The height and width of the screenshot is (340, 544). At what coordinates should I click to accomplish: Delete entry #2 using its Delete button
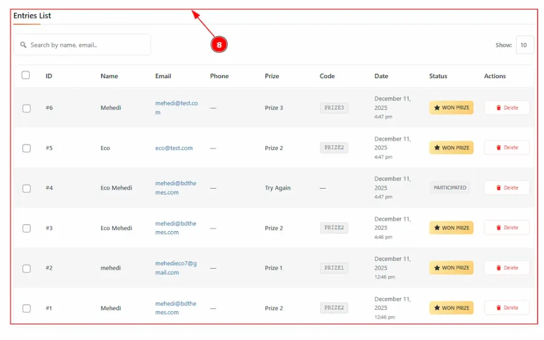(507, 268)
